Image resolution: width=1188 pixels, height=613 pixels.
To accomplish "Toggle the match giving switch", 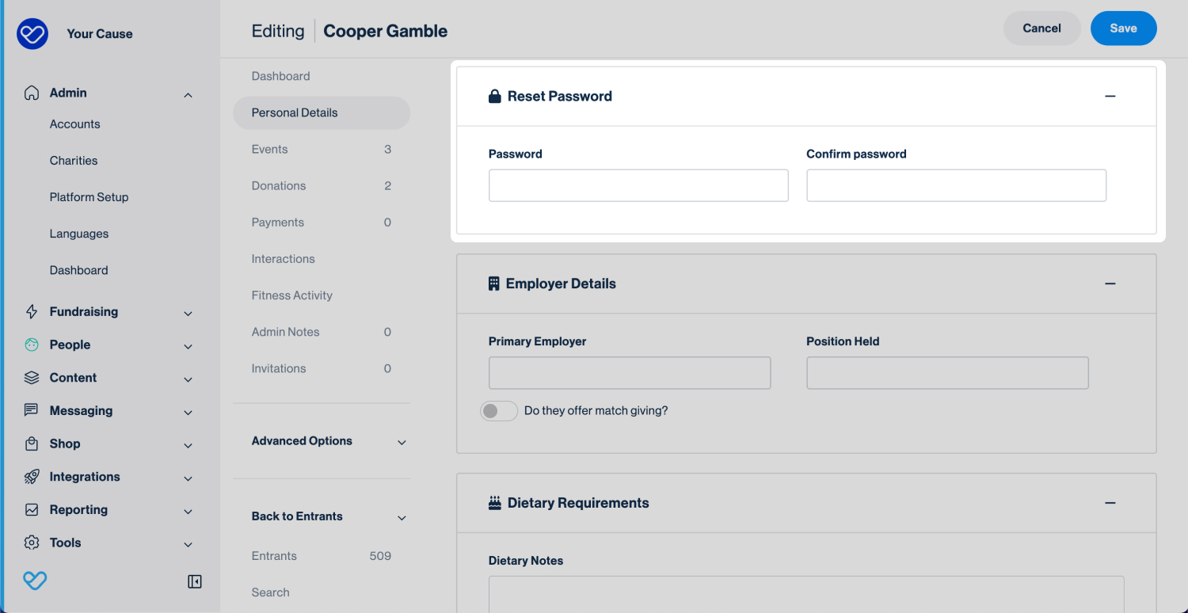I will click(499, 411).
